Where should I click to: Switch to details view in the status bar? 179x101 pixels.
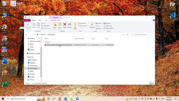pos(151,83)
